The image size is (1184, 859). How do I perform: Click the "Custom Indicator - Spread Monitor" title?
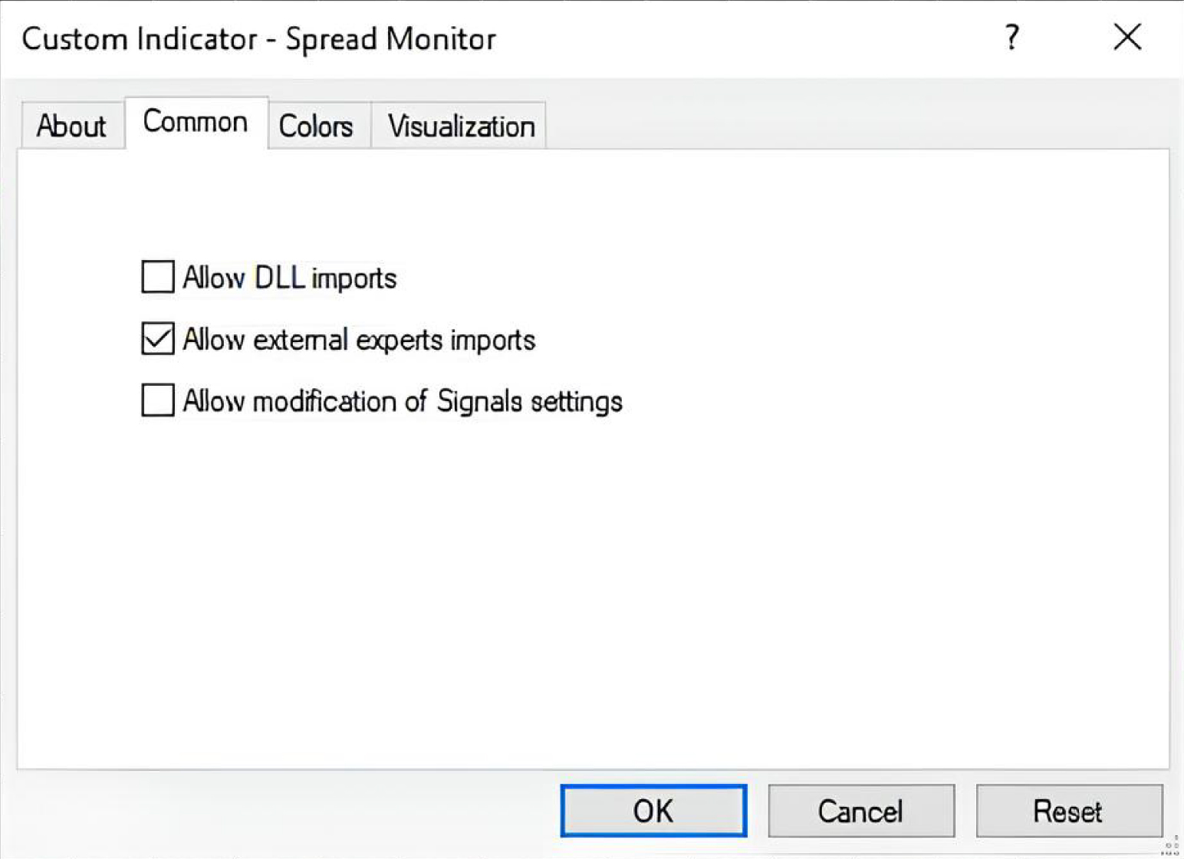(x=259, y=38)
